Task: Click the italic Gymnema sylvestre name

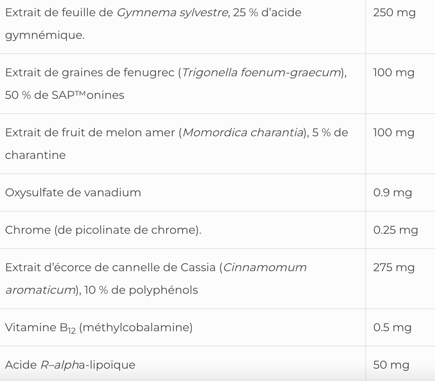Action: pos(172,13)
